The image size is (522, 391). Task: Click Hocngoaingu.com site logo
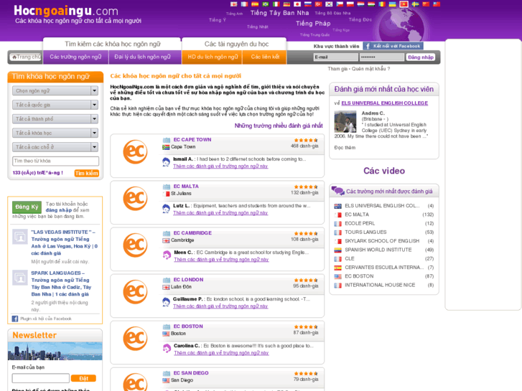66,11
